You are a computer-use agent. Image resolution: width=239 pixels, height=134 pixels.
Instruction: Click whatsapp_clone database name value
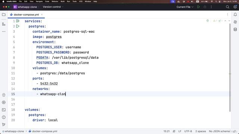(75, 63)
